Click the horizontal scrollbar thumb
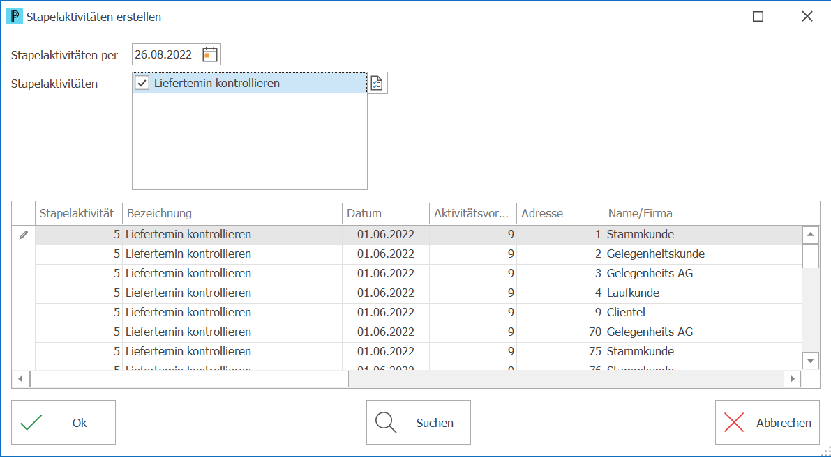The height and width of the screenshot is (457, 831). point(189,379)
